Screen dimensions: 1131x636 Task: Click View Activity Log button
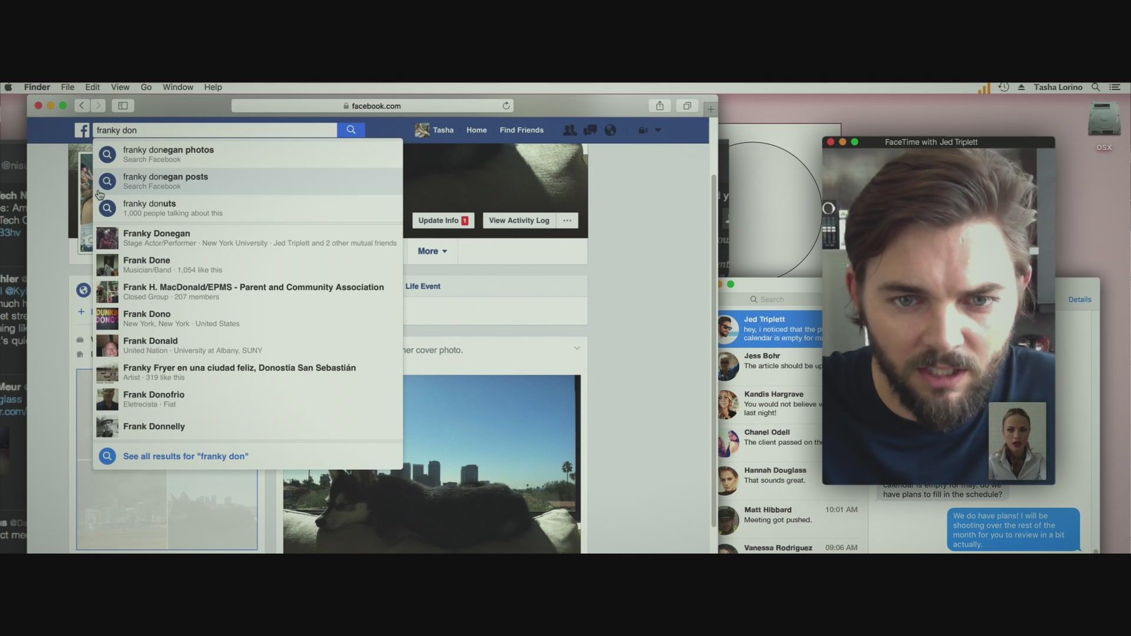click(x=519, y=220)
